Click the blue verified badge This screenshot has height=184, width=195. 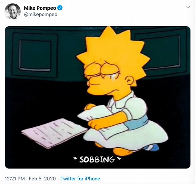pos(60,8)
